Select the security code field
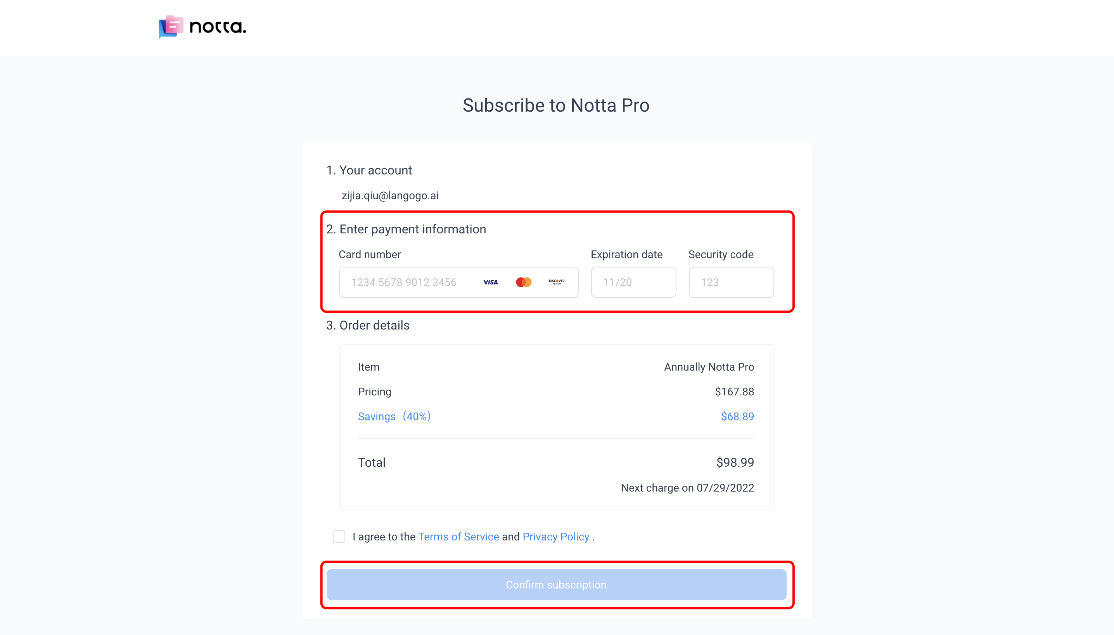This screenshot has height=635, width=1114. pyautogui.click(x=731, y=282)
